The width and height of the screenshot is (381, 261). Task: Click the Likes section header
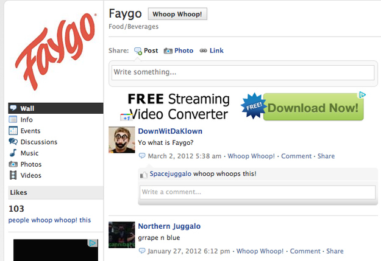[55, 193]
